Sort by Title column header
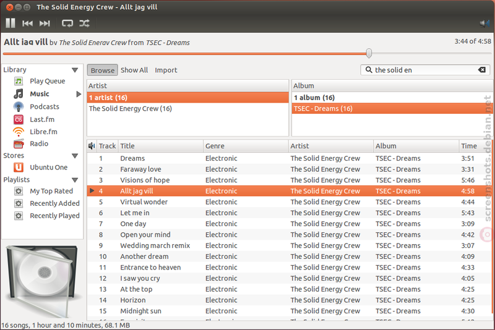Image resolution: width=495 pixels, height=330 pixels. point(161,146)
